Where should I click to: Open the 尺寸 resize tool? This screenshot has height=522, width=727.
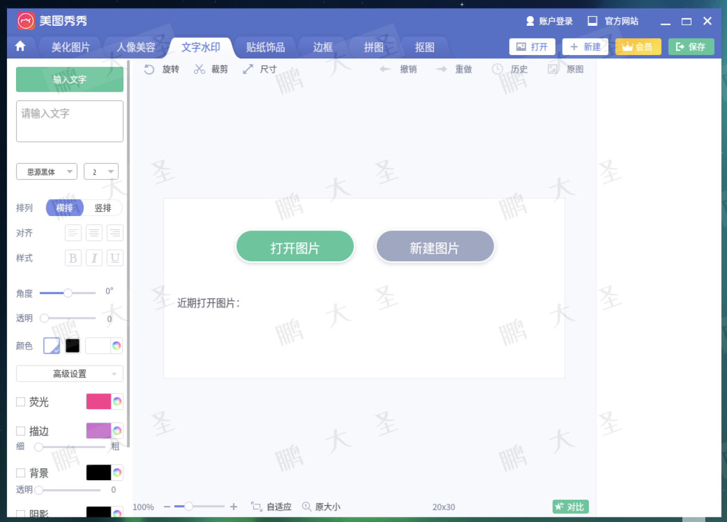coord(260,69)
